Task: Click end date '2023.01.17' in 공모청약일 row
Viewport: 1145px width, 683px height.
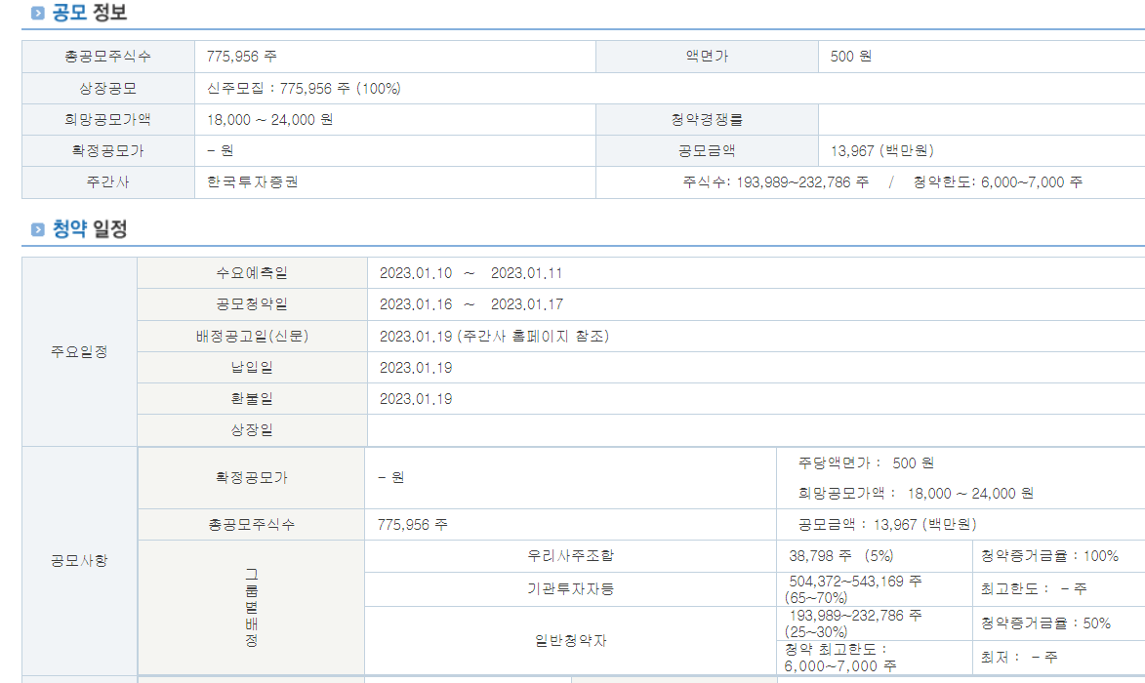Action: click(x=527, y=305)
